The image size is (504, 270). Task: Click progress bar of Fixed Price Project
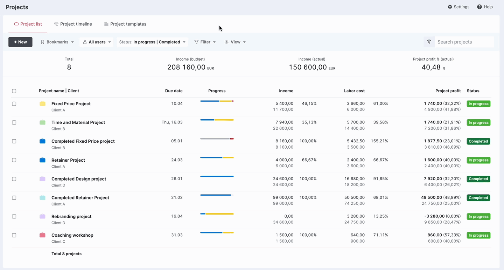pyautogui.click(x=217, y=101)
